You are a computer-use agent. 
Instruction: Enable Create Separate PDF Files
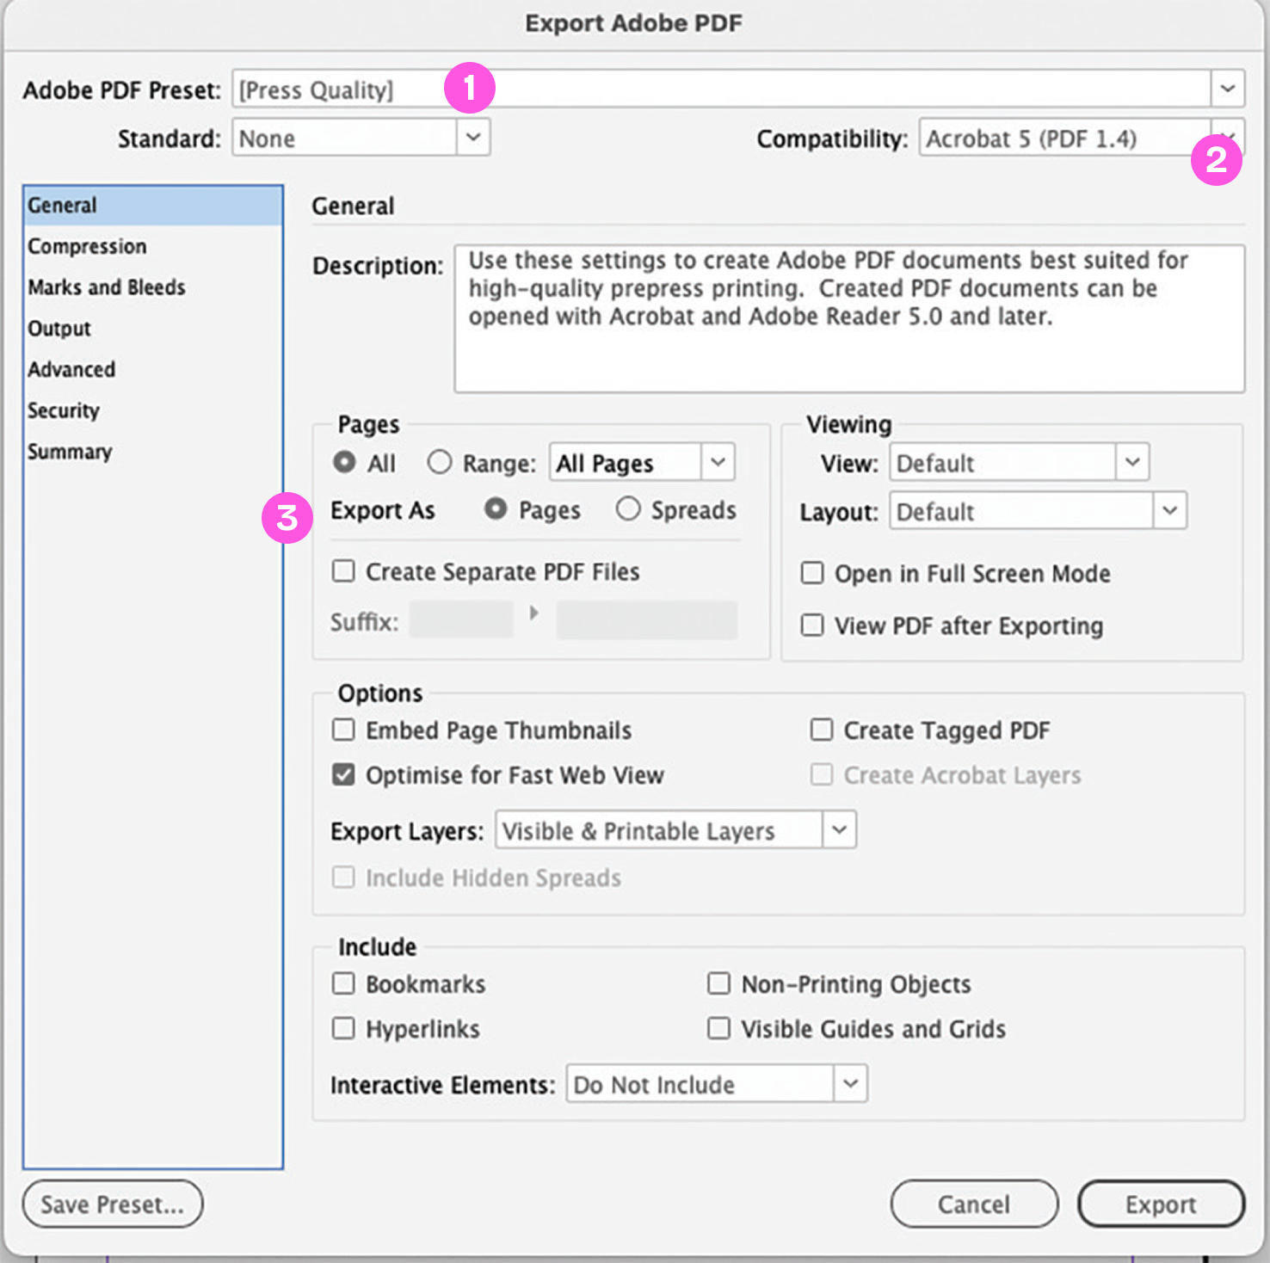click(x=343, y=570)
